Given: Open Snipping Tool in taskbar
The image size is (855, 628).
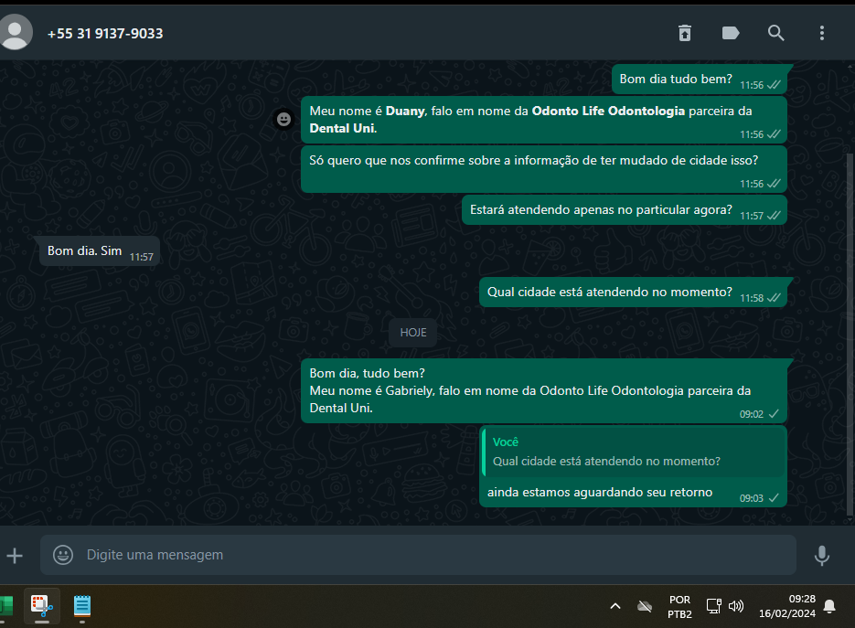Looking at the screenshot, I should tap(42, 606).
